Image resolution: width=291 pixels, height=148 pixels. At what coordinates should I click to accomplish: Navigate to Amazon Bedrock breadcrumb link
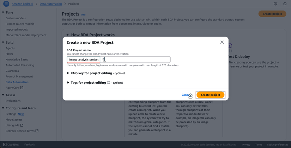[x=22, y=4]
